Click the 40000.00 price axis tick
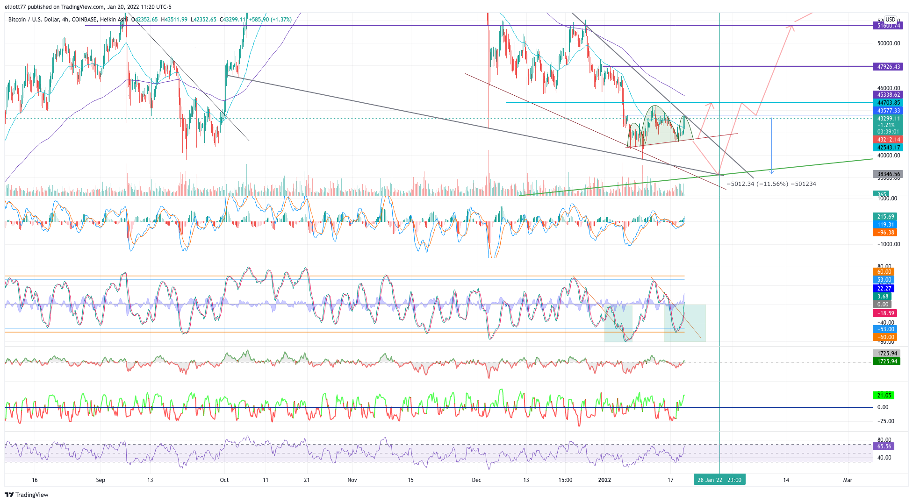 click(888, 156)
